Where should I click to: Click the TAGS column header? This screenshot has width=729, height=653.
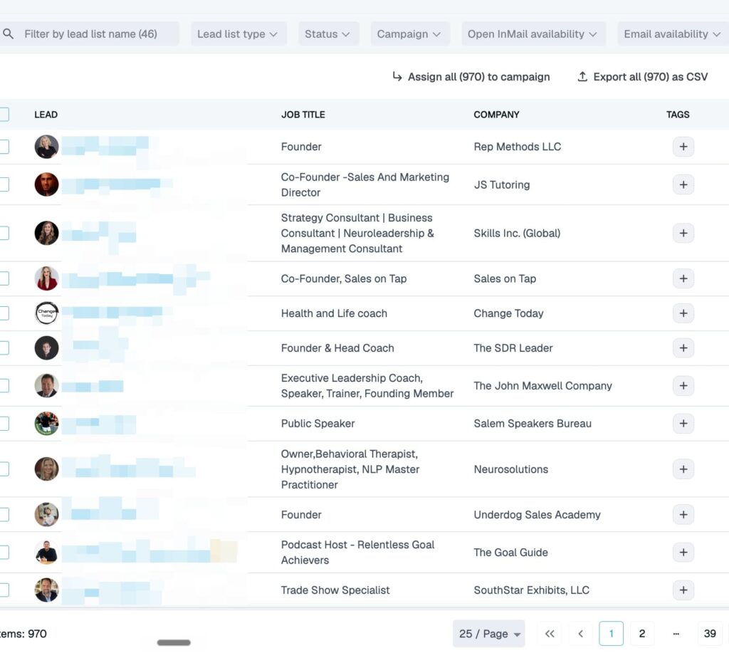678,115
